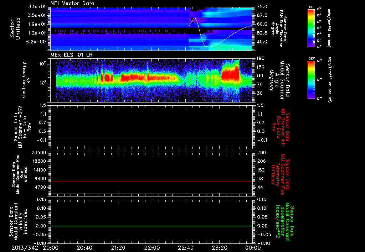Click the 00:00 time tick label
Screen dimensions: 365x252
(x=253, y=248)
